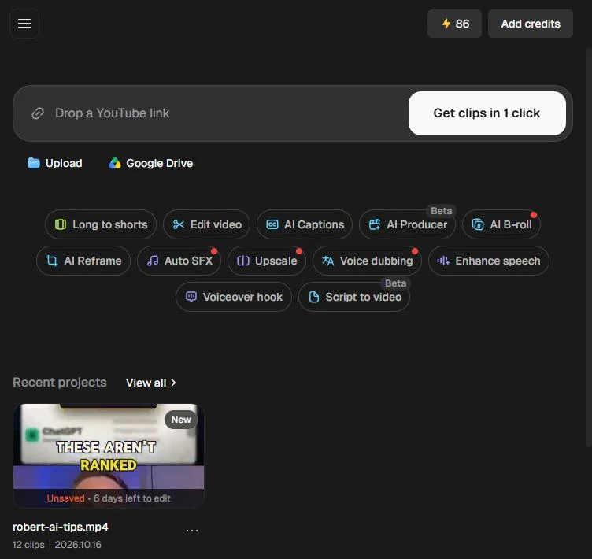Click the AI Producer clapperboard icon

click(375, 224)
